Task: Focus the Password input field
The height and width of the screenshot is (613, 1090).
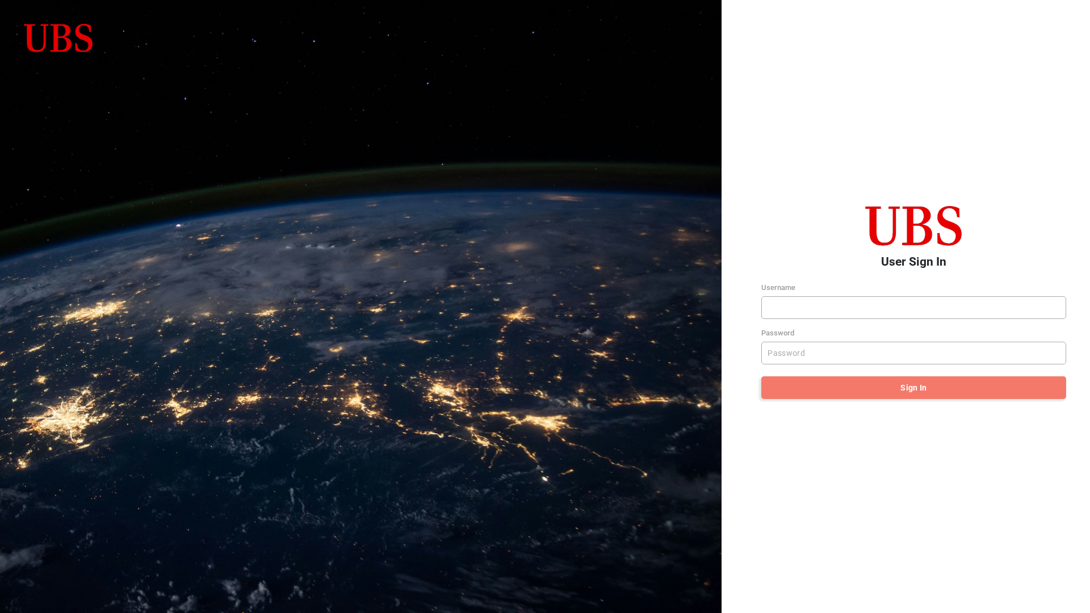Action: [x=913, y=353]
